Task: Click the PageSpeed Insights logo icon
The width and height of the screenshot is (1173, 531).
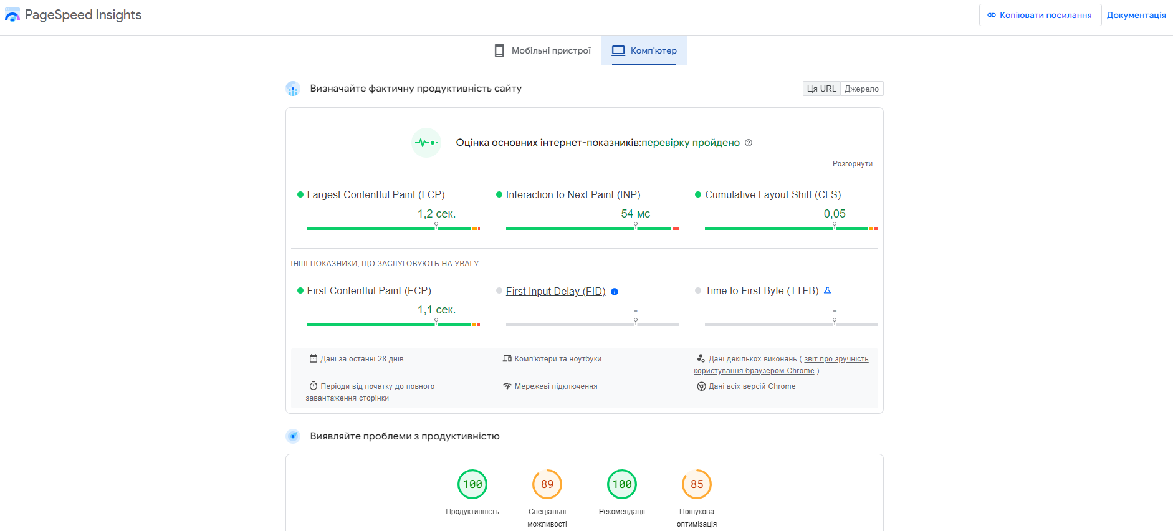Action: tap(12, 15)
